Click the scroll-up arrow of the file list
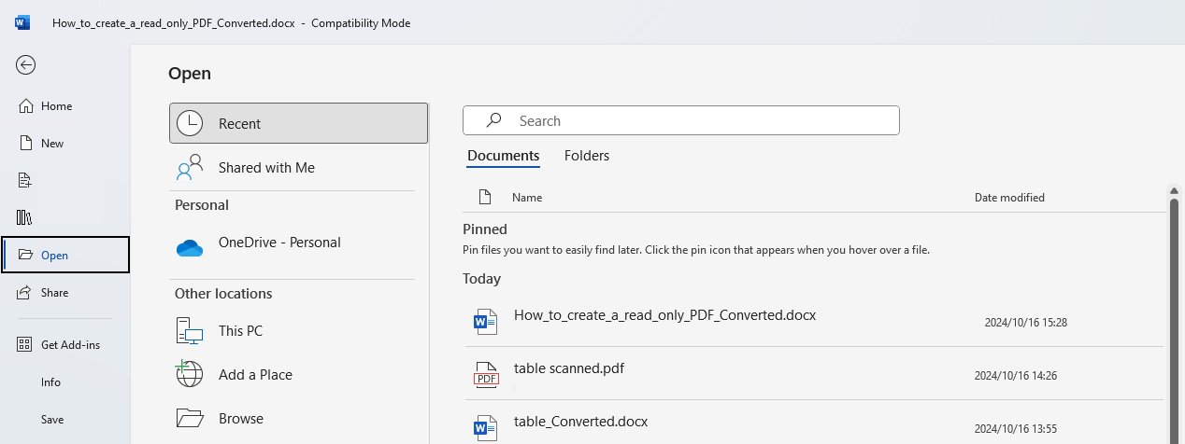Screen dimensions: 1185x444 [1175, 190]
